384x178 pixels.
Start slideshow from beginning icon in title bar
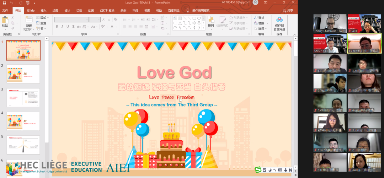(x=28, y=2)
